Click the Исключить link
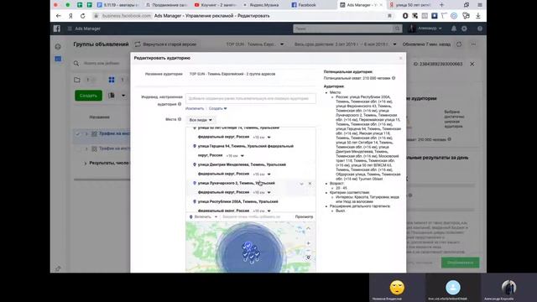The image size is (537, 302). tap(195, 108)
